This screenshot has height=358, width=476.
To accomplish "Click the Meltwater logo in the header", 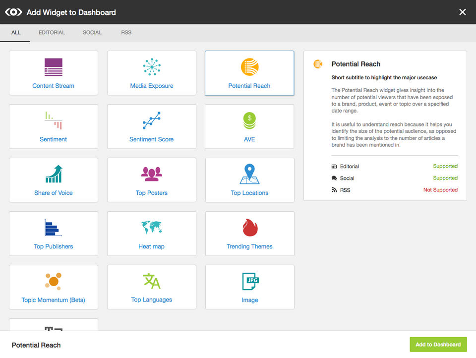I will (x=14, y=12).
